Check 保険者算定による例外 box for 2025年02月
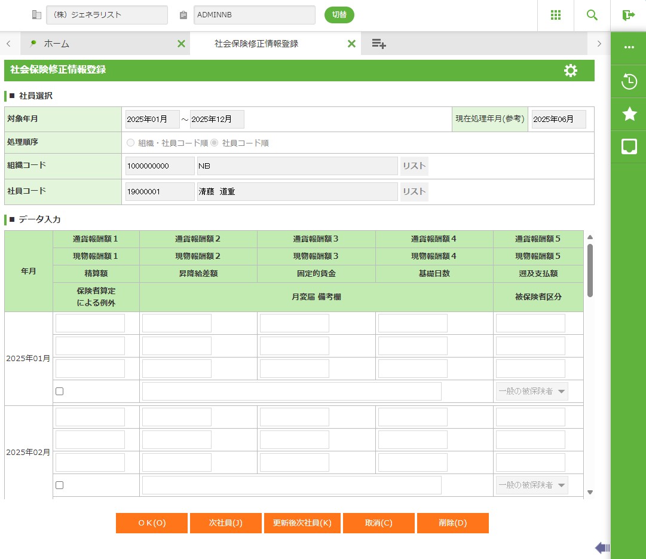646x559 pixels. tap(59, 485)
